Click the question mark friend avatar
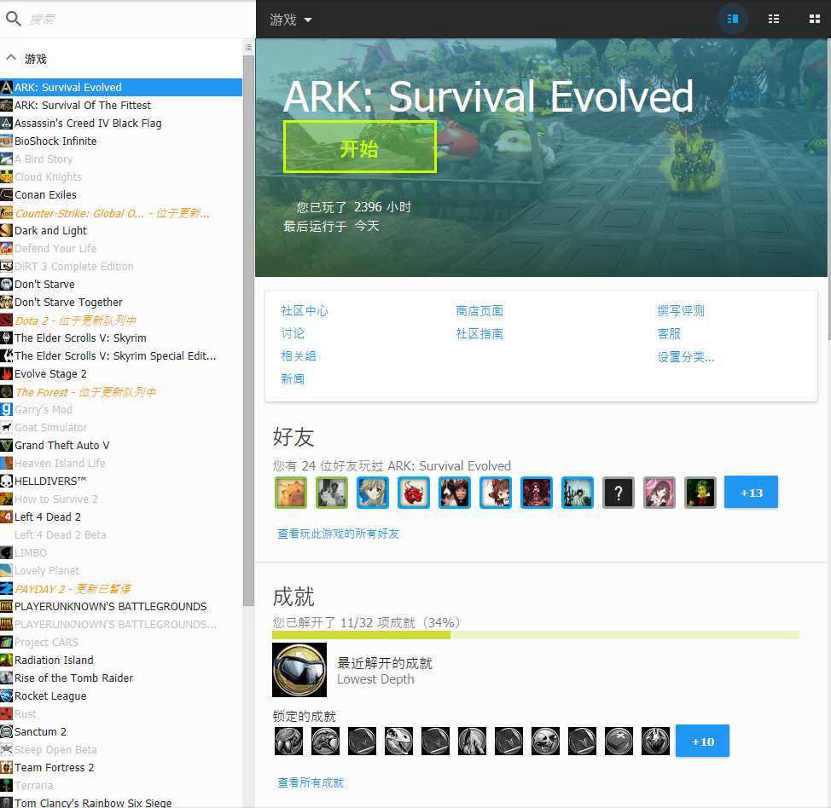 point(619,493)
